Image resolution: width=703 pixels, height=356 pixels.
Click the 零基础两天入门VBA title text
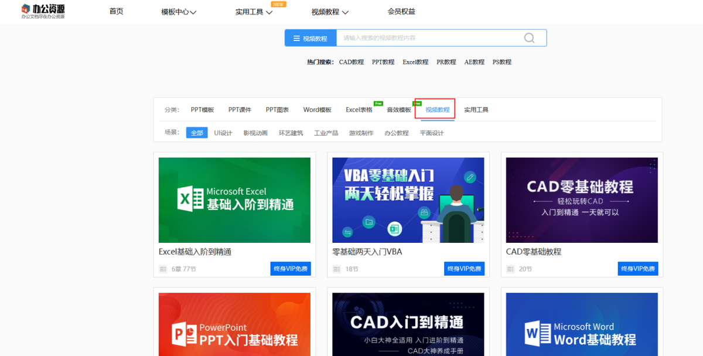click(x=367, y=252)
